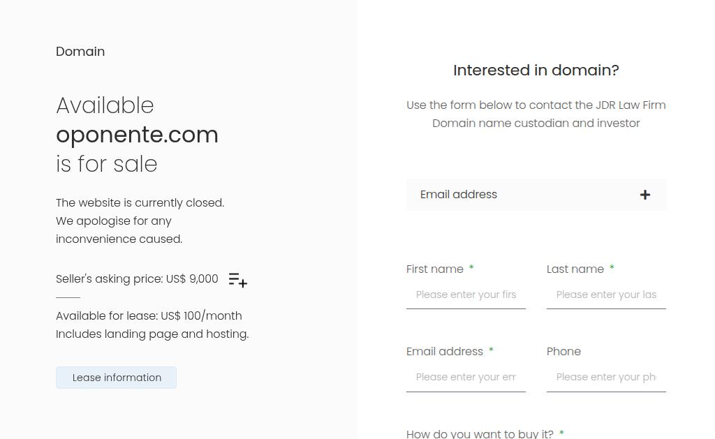The image size is (715, 439).
Task: Click the 'Please enter your em' email field
Action: [466, 378]
